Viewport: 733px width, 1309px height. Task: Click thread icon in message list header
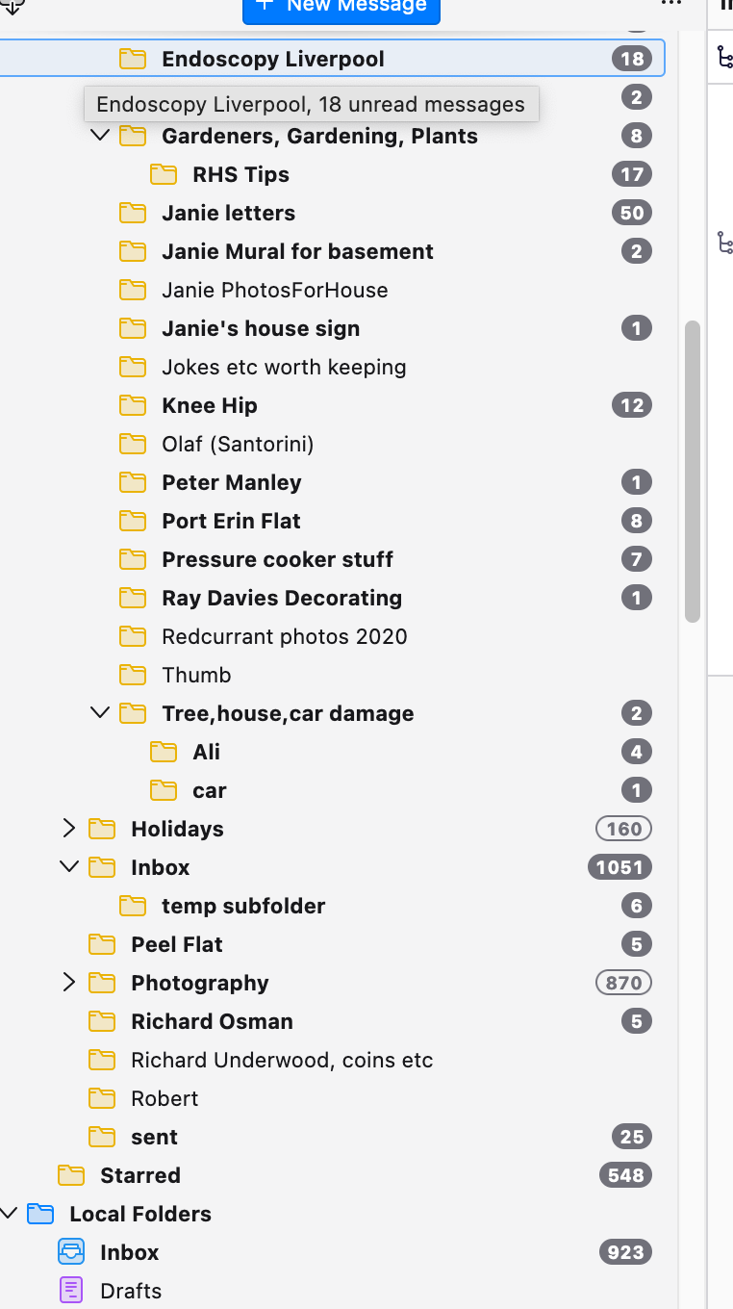point(725,58)
